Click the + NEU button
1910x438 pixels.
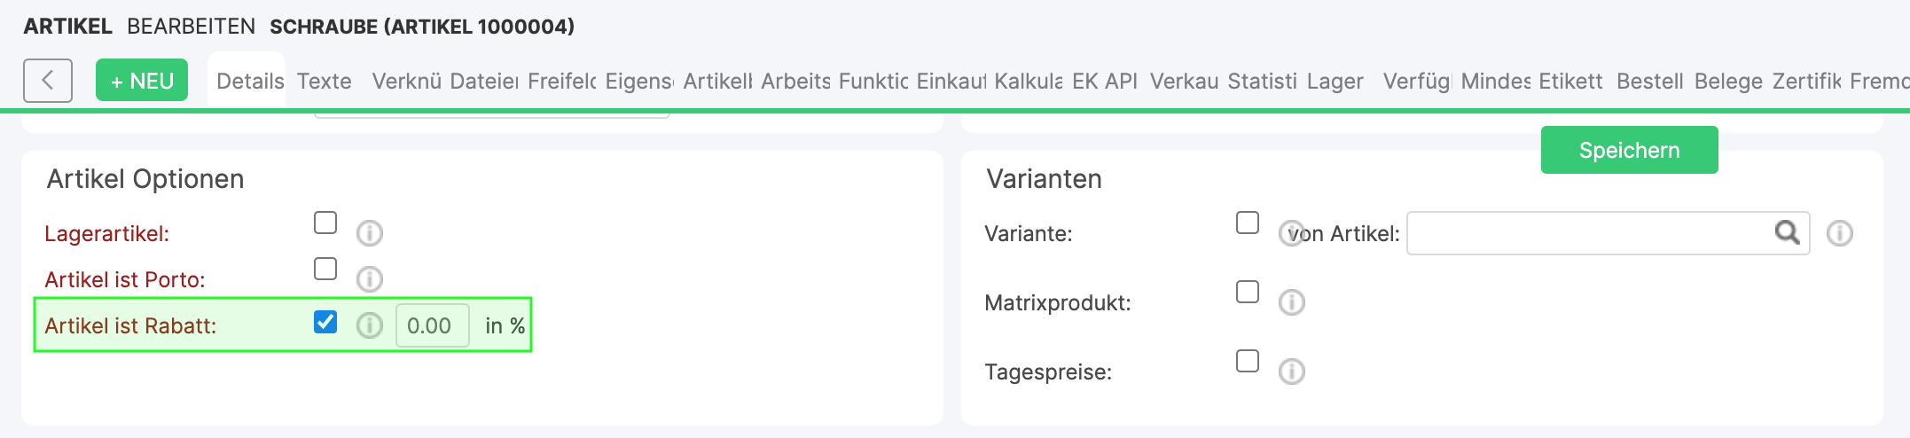point(142,81)
